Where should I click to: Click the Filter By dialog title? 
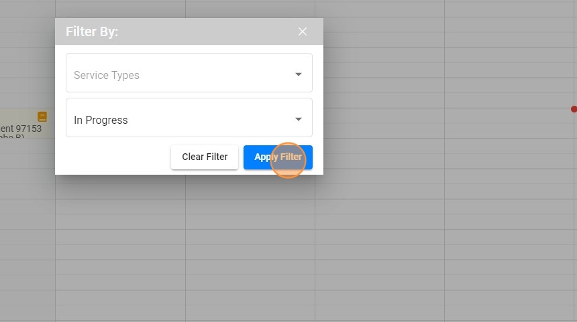coord(92,31)
